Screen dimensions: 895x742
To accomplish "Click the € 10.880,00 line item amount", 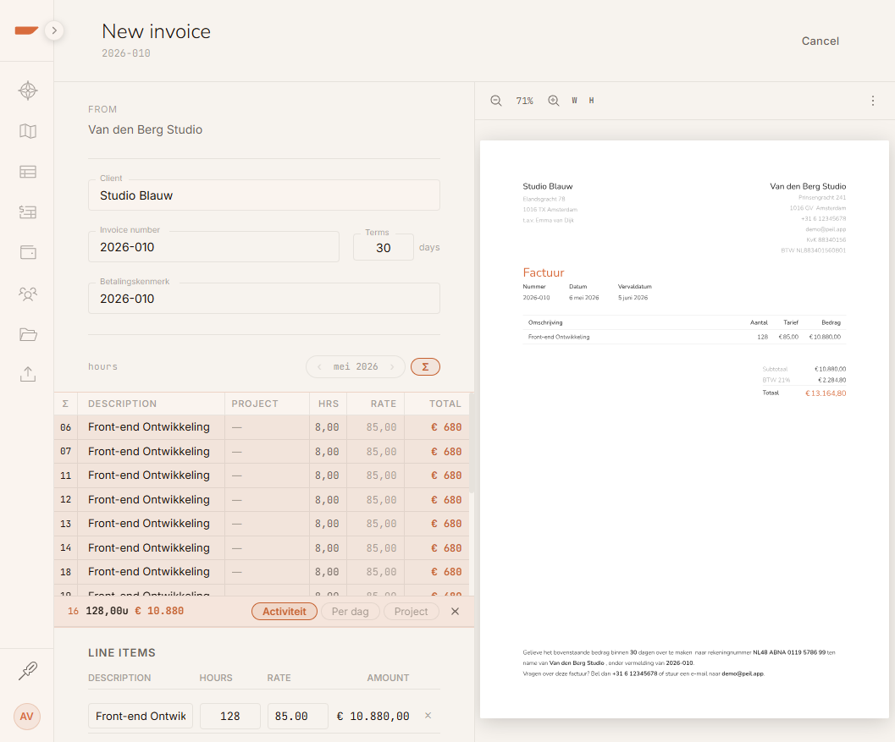I will 373,717.
